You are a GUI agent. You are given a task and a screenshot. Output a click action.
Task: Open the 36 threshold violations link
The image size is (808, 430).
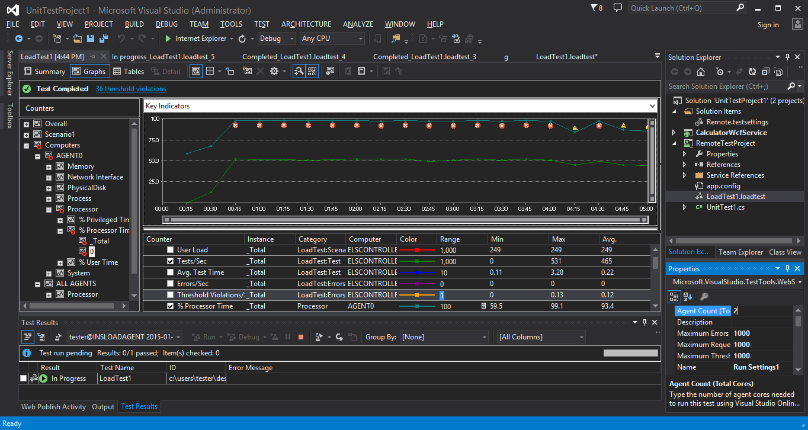pyautogui.click(x=131, y=89)
